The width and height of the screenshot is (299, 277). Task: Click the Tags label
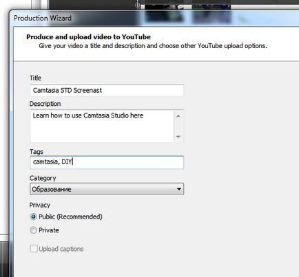(37, 152)
